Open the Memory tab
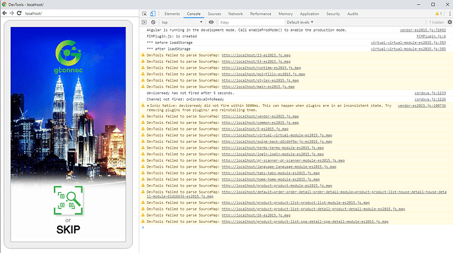Screen dimensions: 453x253 point(286,14)
